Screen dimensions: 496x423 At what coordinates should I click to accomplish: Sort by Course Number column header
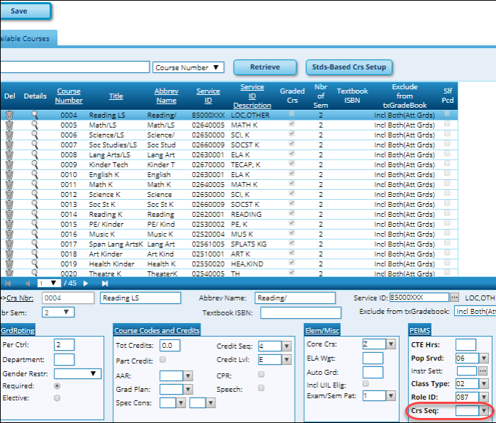[69, 96]
